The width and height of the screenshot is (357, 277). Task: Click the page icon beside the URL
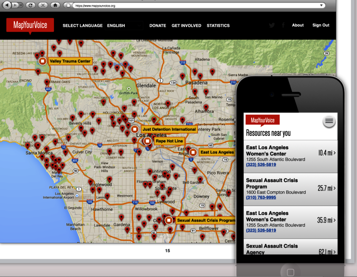(68, 5)
